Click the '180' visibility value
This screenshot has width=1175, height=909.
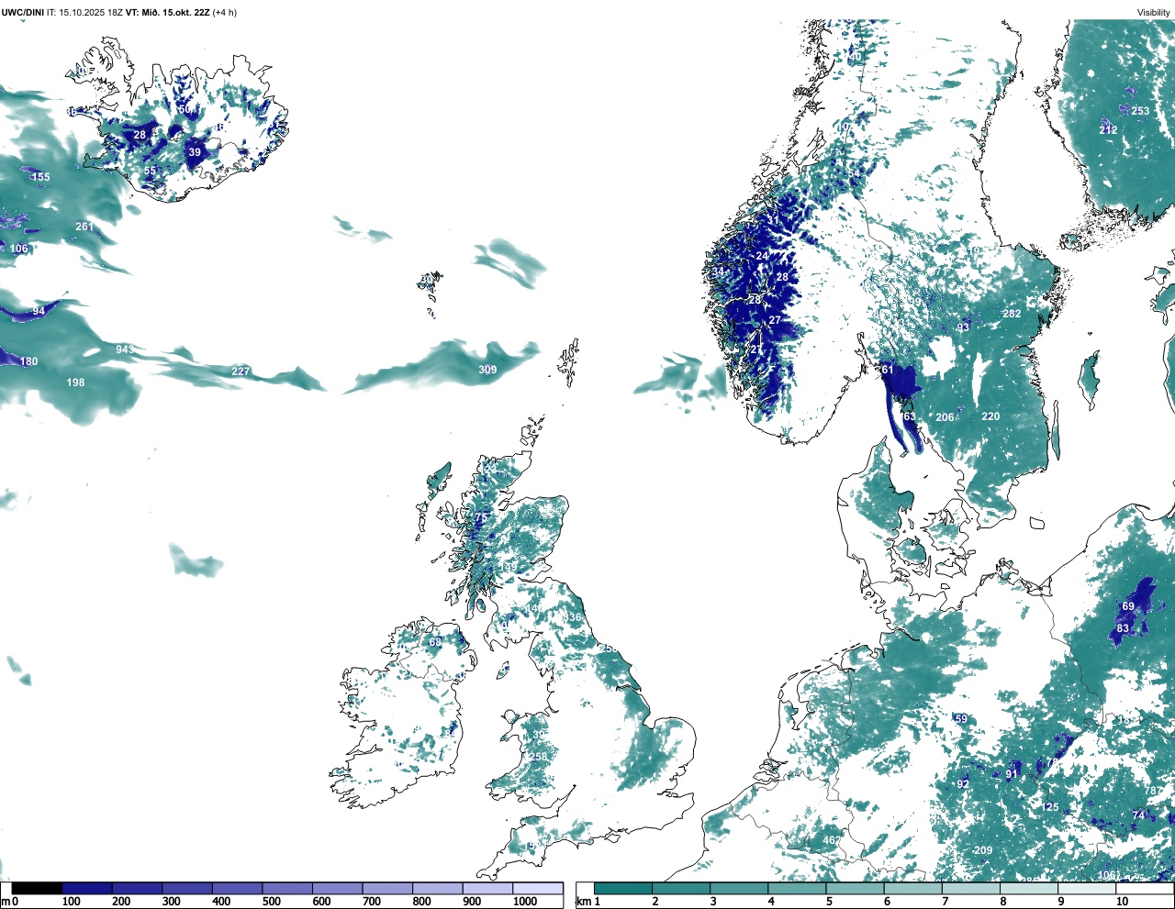[29, 361]
